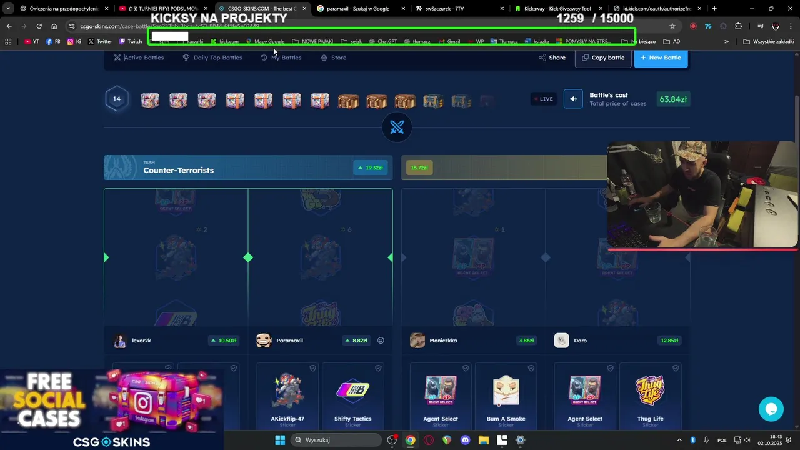Click the Wyszukaj taskbar search box

tap(336, 440)
